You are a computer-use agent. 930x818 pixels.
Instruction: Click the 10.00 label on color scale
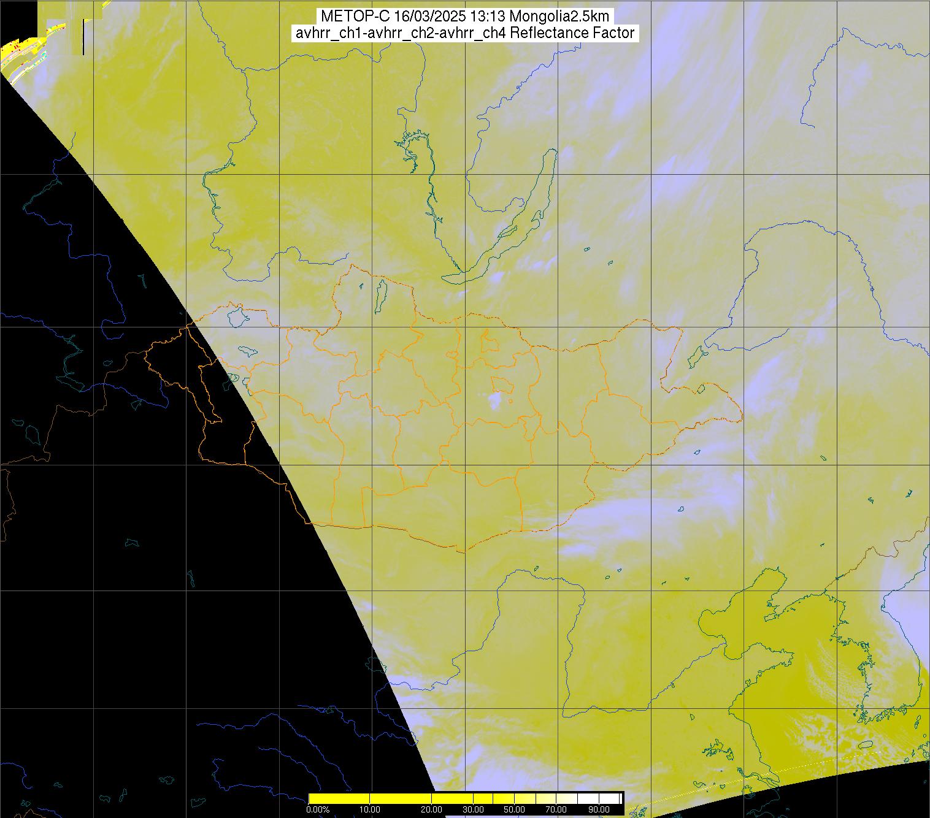click(x=371, y=809)
